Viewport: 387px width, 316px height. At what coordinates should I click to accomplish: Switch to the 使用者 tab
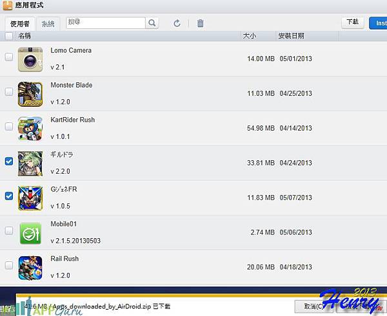20,24
